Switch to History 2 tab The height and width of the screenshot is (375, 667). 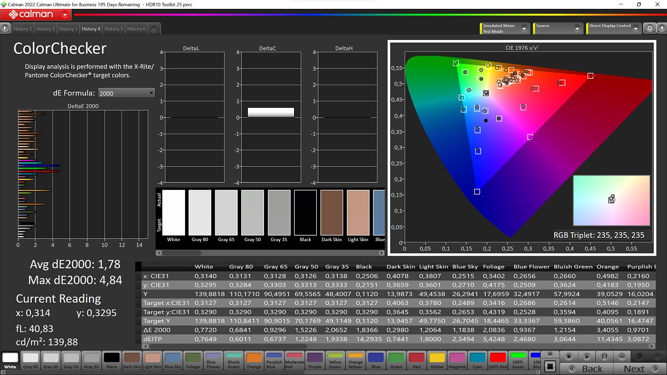tap(46, 29)
